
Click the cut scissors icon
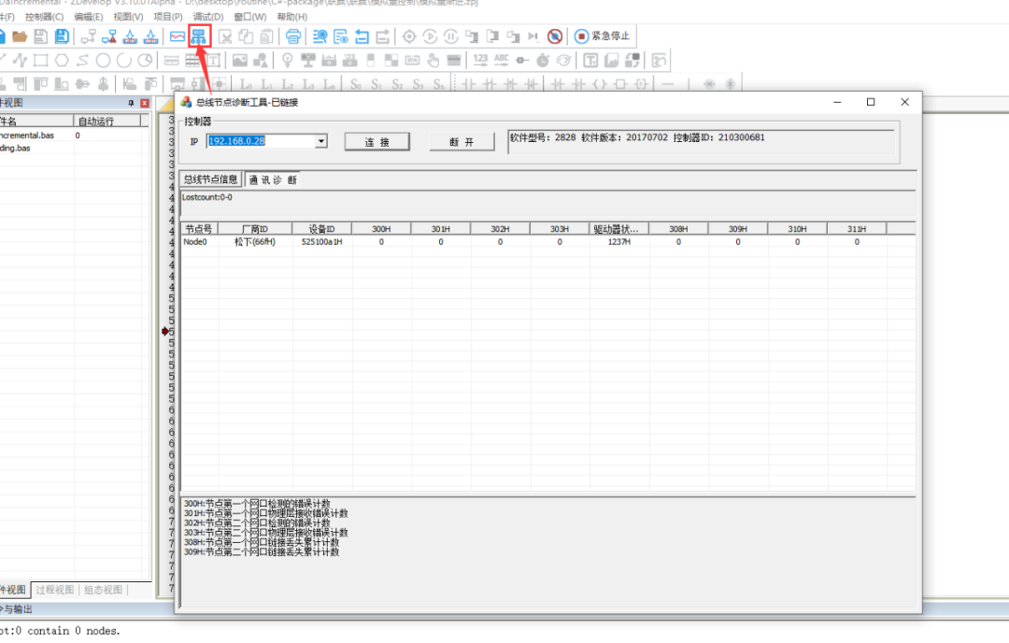[225, 36]
